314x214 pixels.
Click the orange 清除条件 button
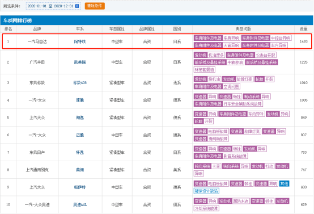click(x=95, y=6)
